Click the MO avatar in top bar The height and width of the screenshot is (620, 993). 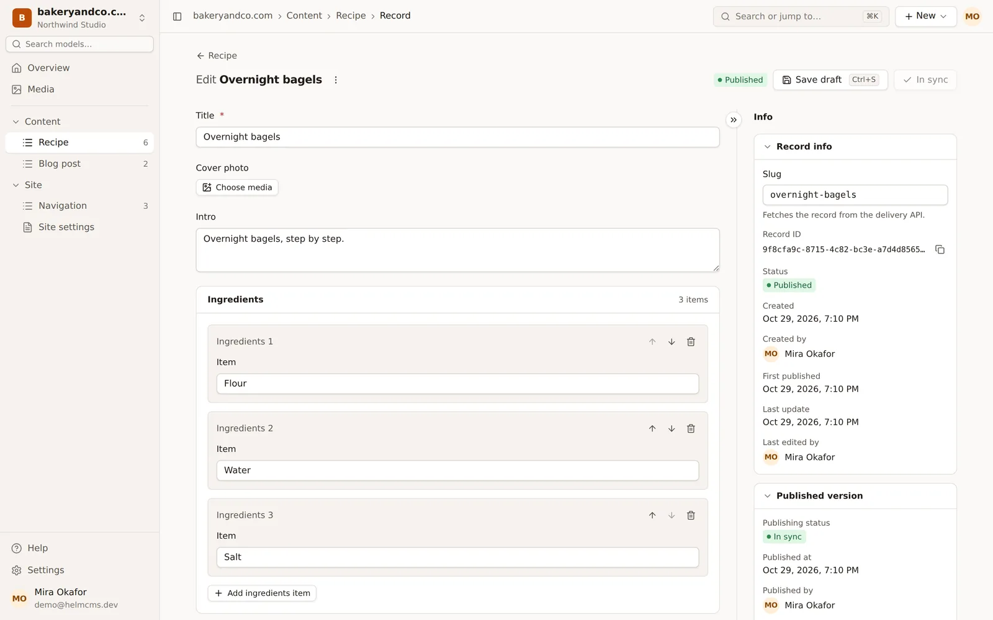972,16
